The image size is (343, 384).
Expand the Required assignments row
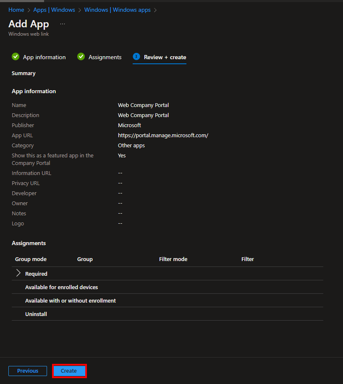pyautogui.click(x=18, y=273)
